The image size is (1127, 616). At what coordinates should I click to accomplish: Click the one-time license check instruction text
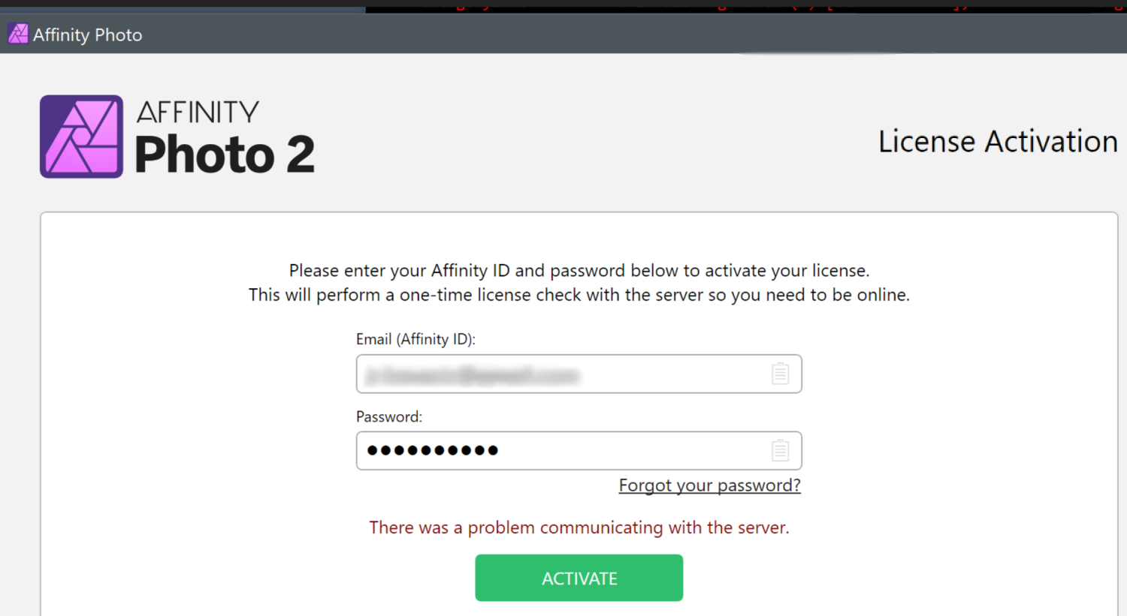(x=579, y=294)
